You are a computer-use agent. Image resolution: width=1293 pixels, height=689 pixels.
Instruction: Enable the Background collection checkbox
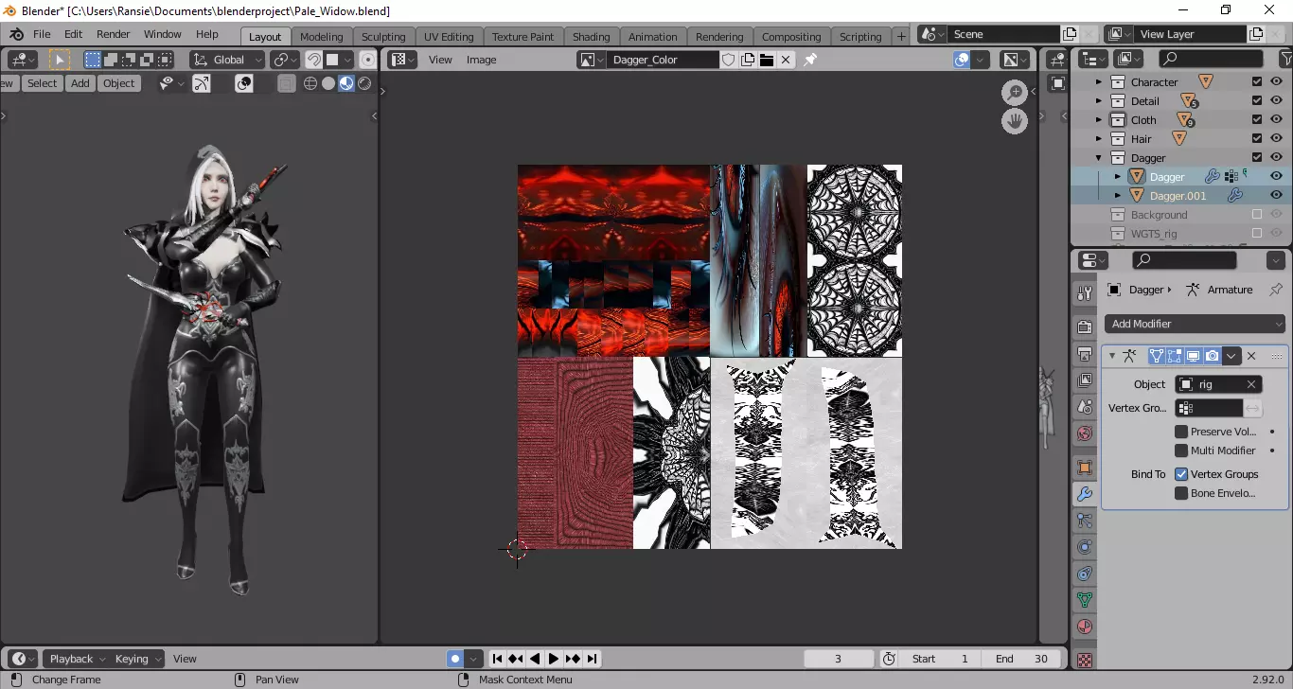pos(1257,215)
